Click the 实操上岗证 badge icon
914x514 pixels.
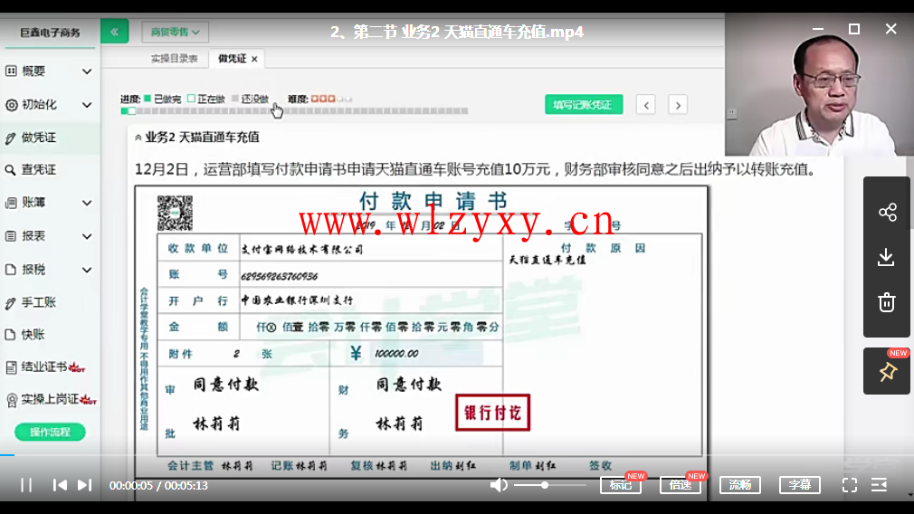(x=12, y=400)
